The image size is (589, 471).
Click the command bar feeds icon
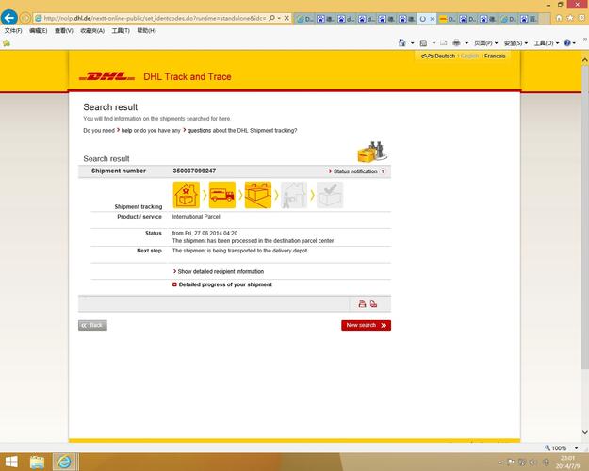click(x=423, y=42)
